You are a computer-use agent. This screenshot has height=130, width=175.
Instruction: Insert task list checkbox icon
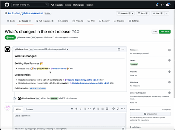pyautogui.click(x=107, y=108)
